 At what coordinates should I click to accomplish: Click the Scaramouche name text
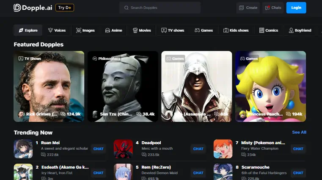pos(255,167)
